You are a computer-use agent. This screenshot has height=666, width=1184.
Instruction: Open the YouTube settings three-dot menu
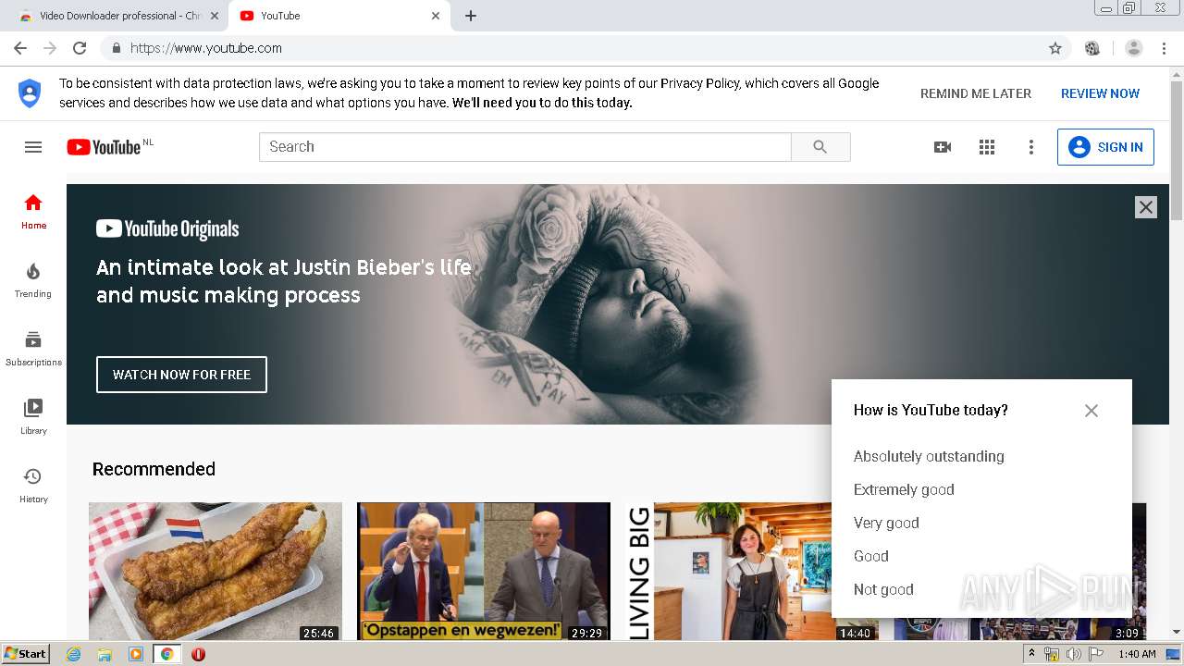1031,147
